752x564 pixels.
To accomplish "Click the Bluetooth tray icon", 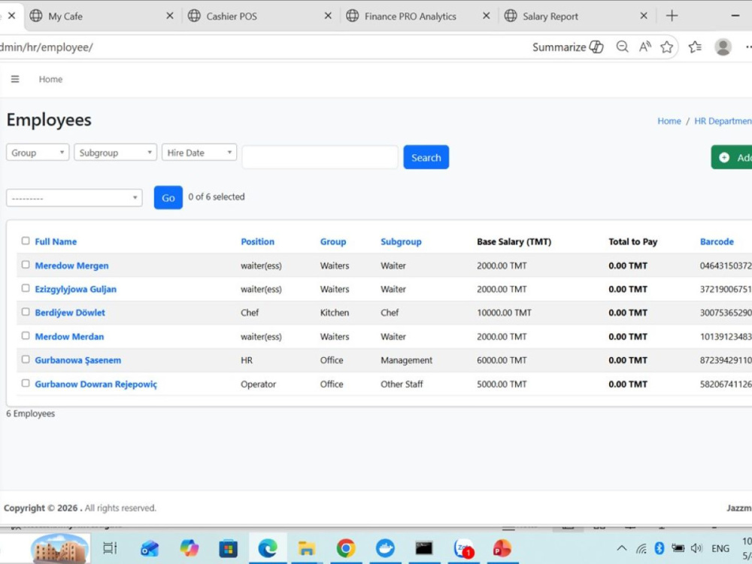I will click(x=660, y=548).
